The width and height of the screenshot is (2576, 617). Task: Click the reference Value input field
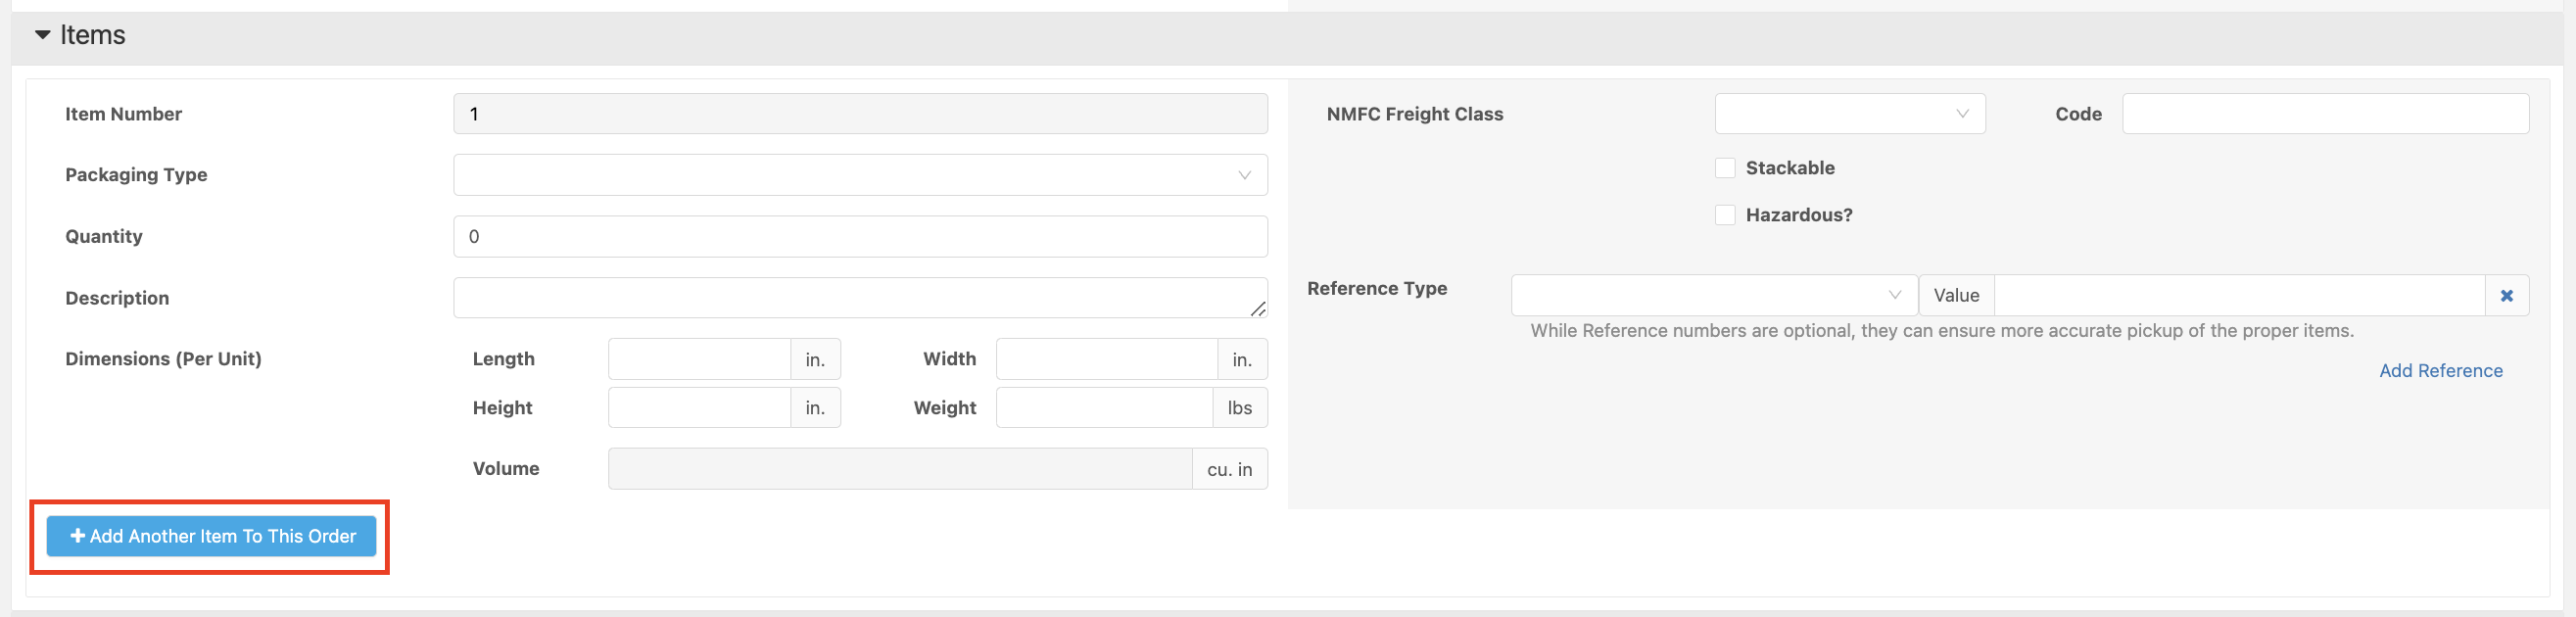(x=2239, y=296)
